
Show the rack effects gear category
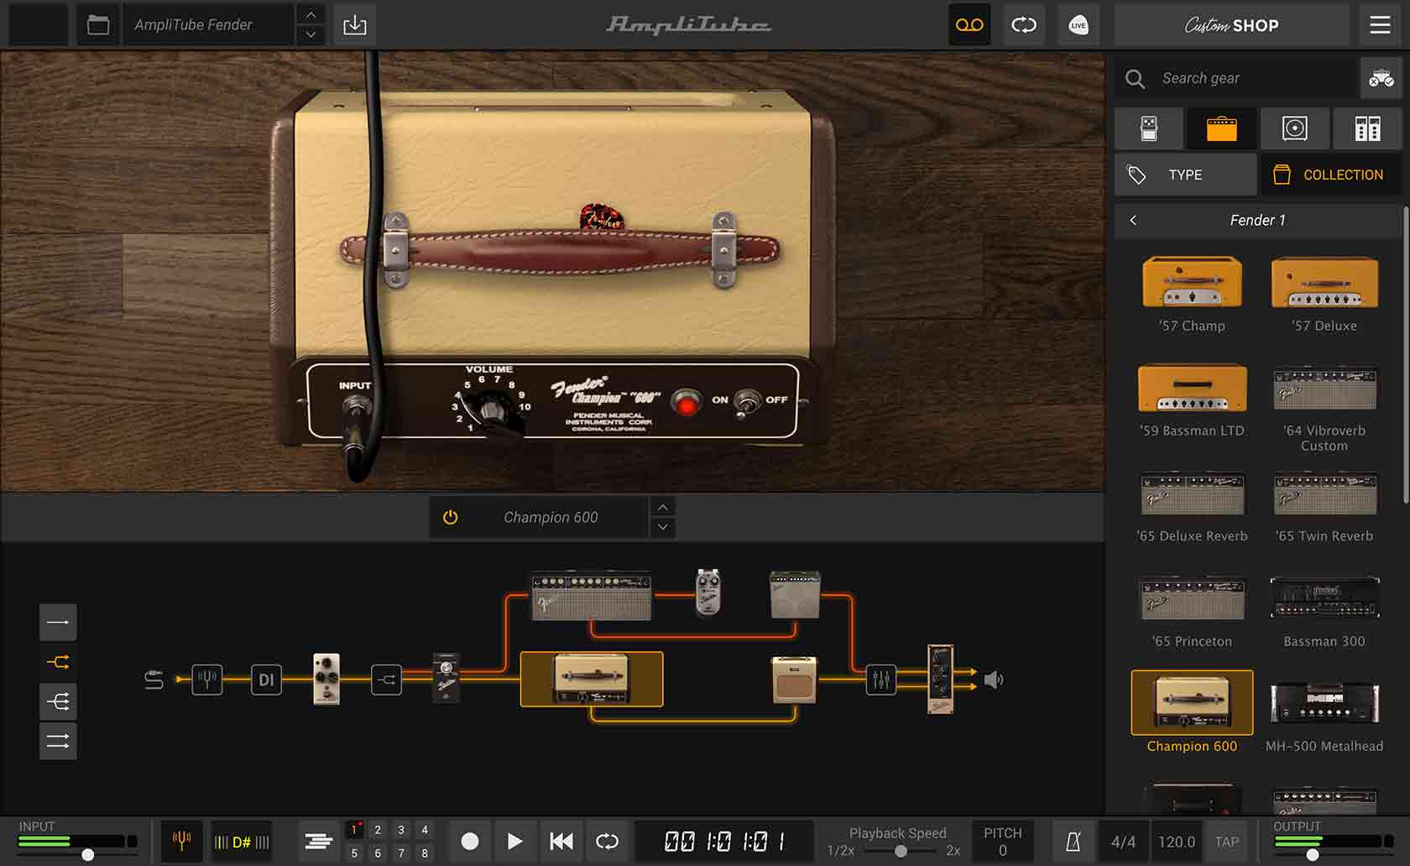(x=1367, y=128)
